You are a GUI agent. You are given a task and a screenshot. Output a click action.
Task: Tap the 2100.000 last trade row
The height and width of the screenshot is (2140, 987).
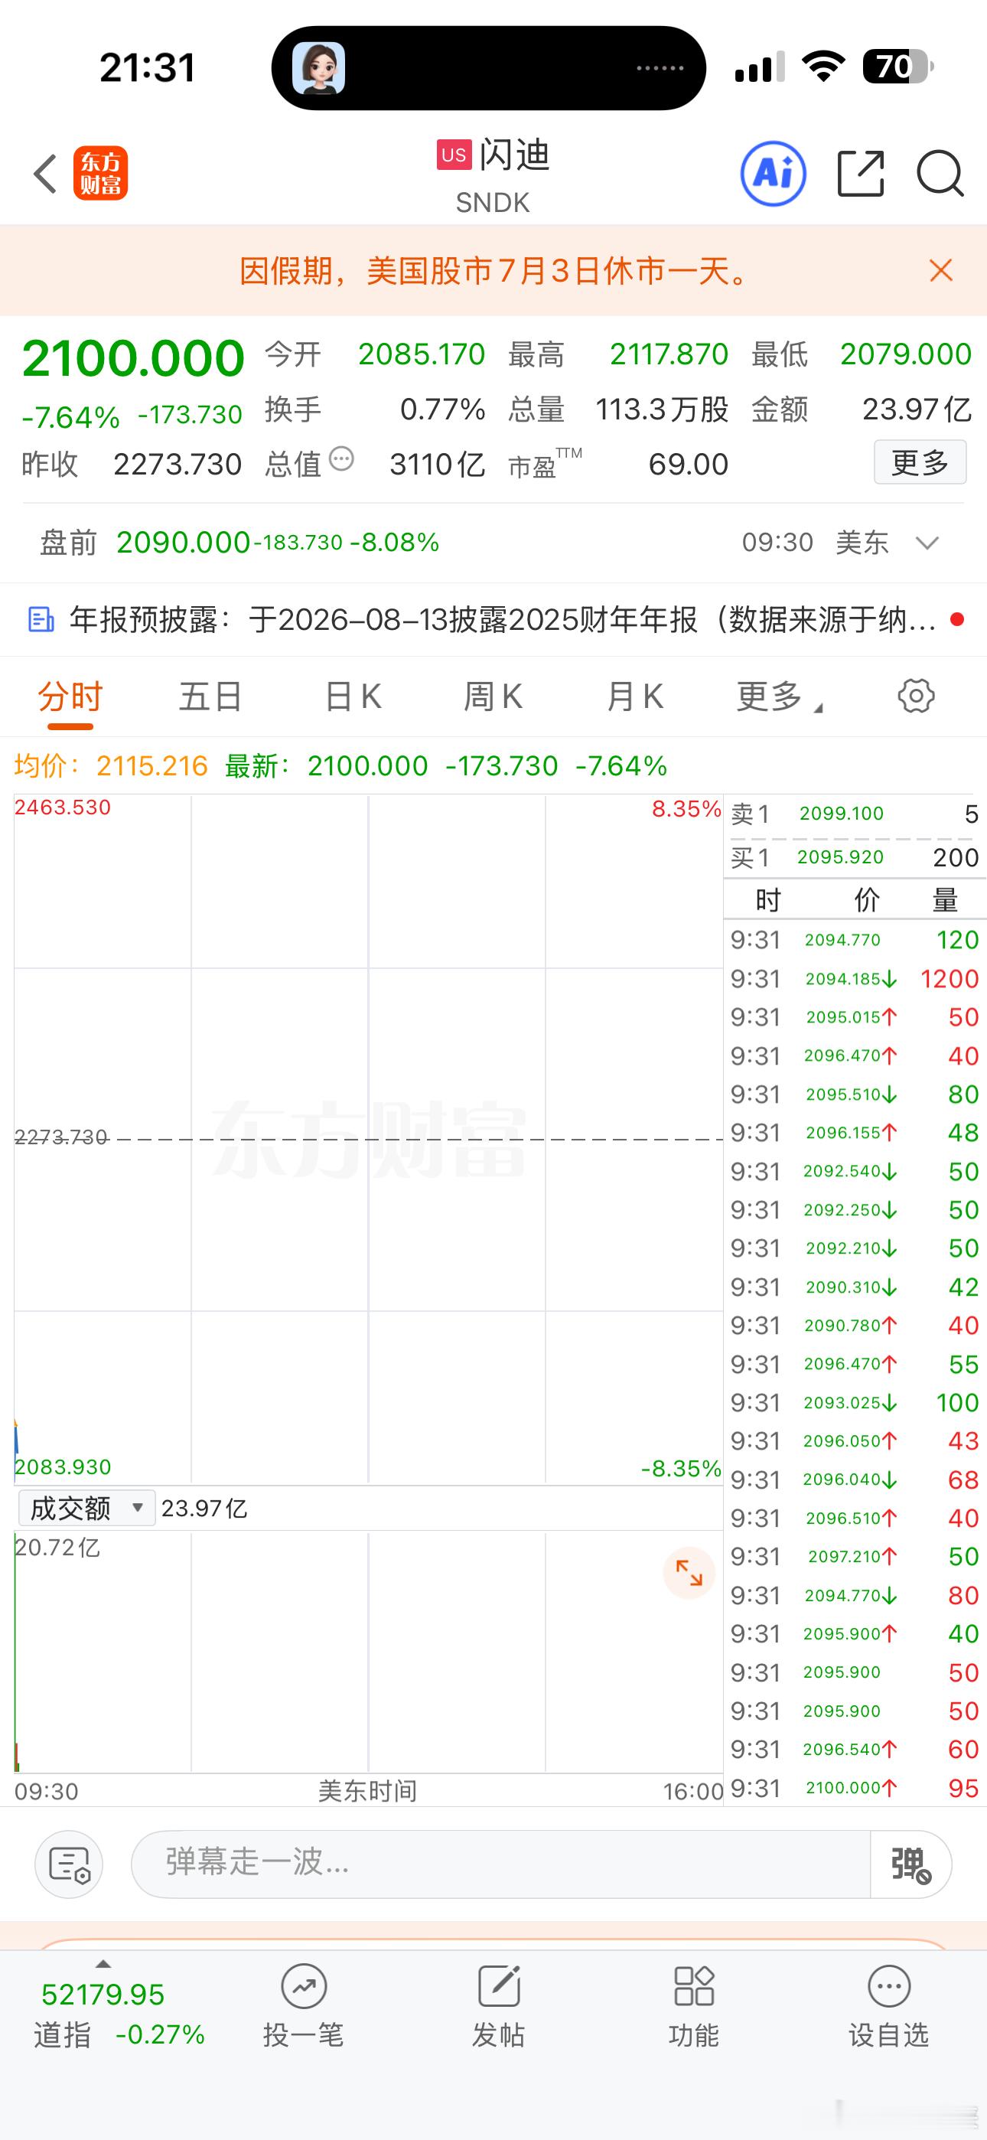point(854,1788)
